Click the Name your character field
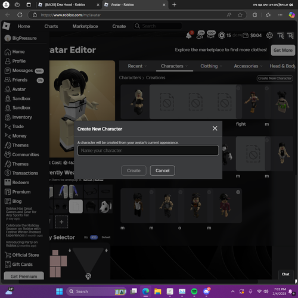Screen dimensions: 298x298 tap(148, 150)
